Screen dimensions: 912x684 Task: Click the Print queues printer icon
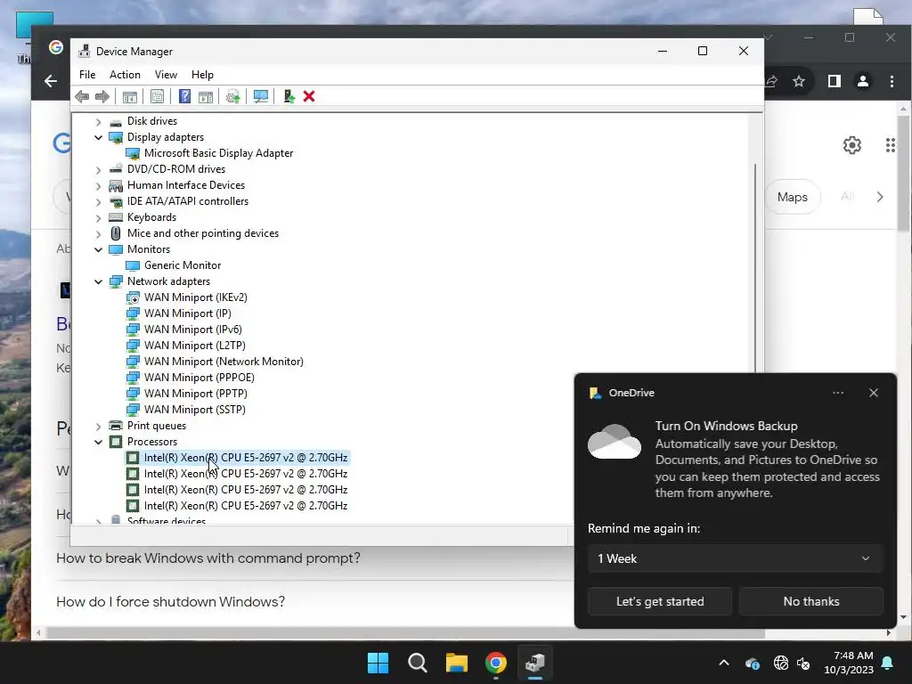tap(116, 426)
